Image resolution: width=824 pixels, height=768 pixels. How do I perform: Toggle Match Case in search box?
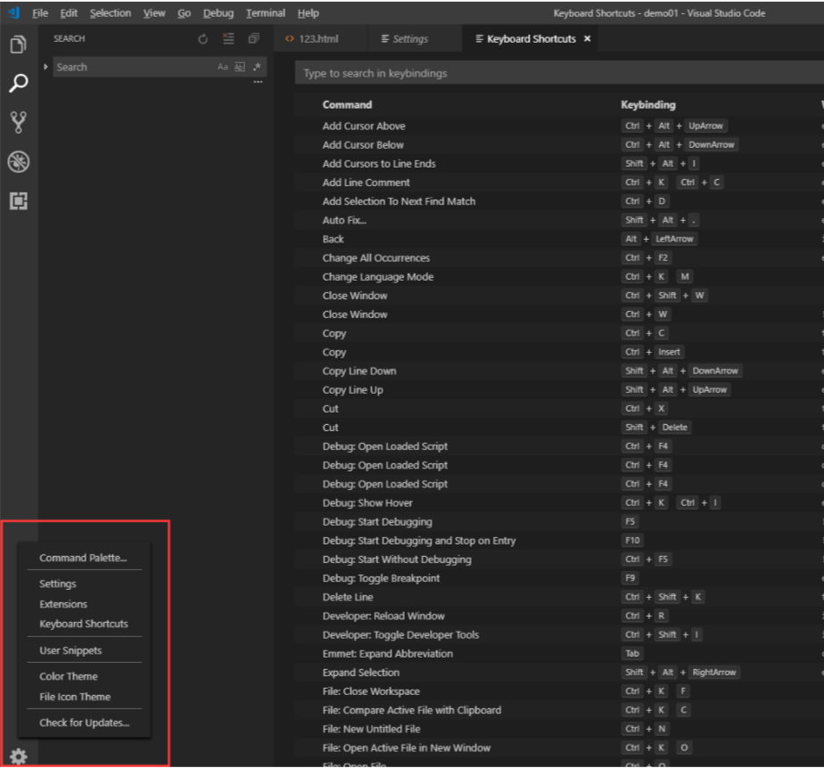[x=222, y=67]
